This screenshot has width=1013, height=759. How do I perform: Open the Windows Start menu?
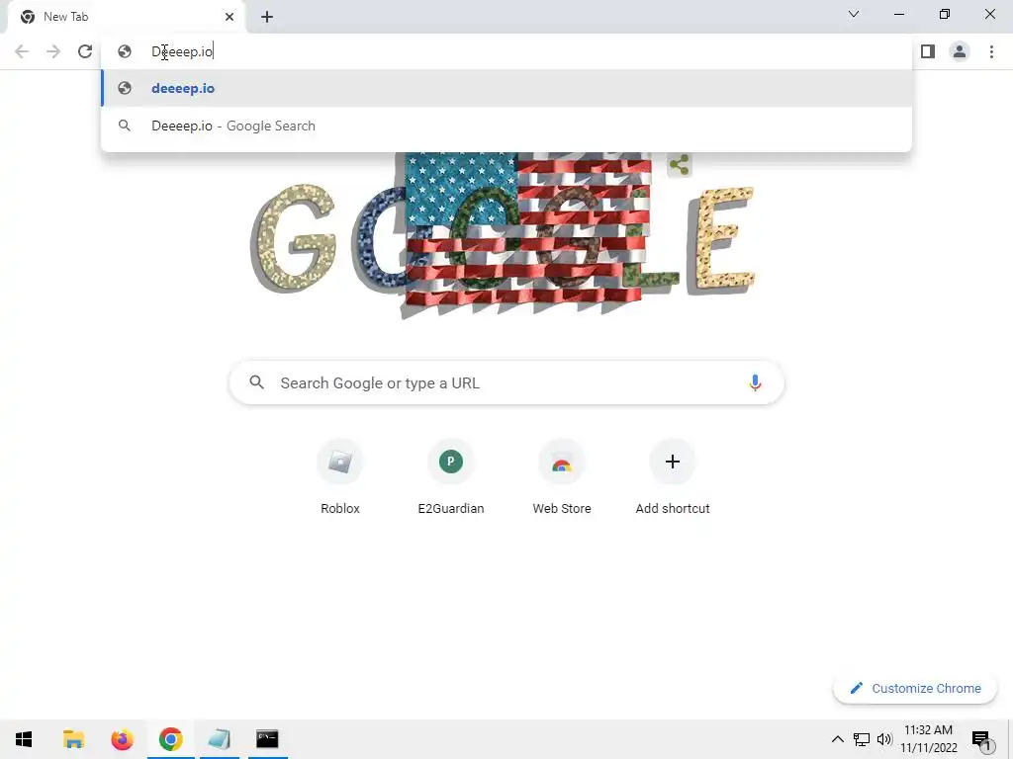[x=24, y=739]
